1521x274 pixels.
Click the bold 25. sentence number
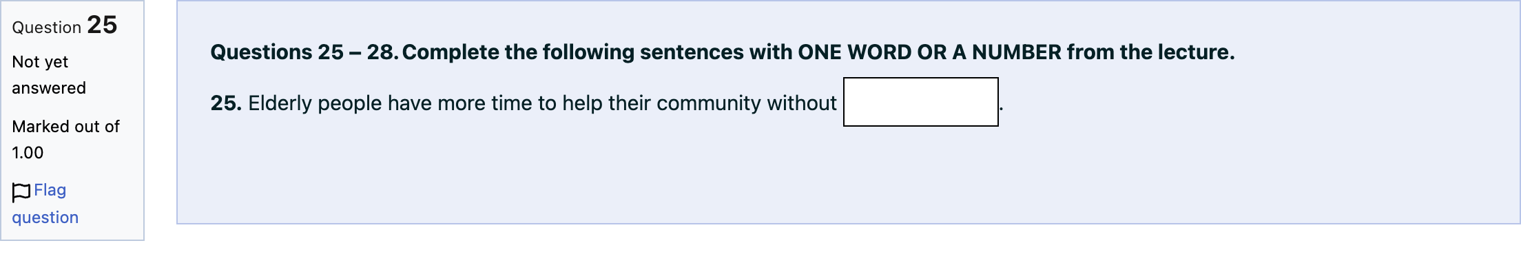pos(226,103)
